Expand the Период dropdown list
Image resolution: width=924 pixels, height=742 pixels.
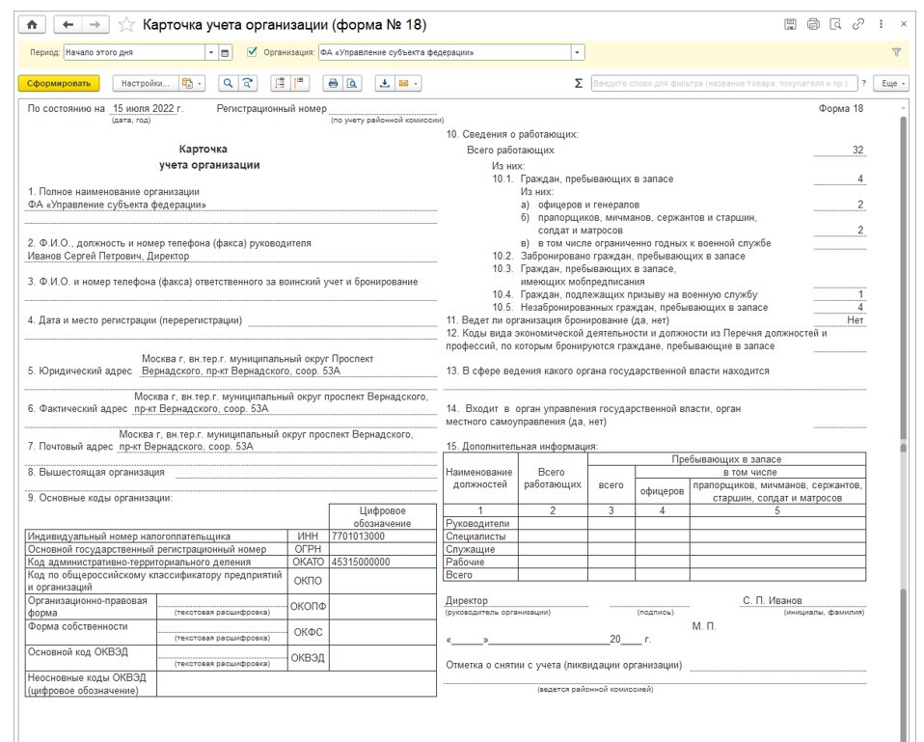210,53
